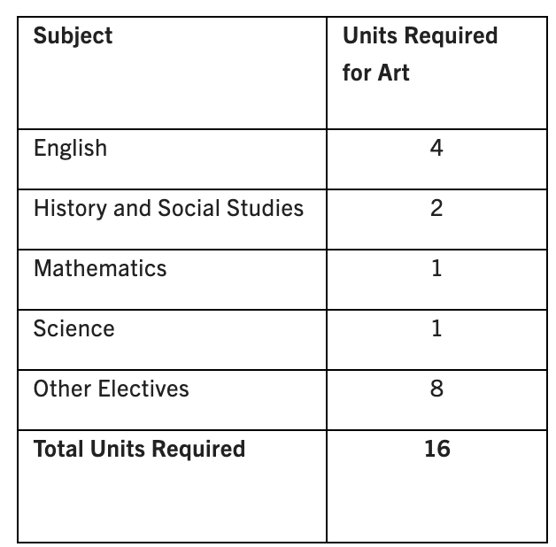
Task: Click the word Studies in History row
Action: (x=266, y=208)
